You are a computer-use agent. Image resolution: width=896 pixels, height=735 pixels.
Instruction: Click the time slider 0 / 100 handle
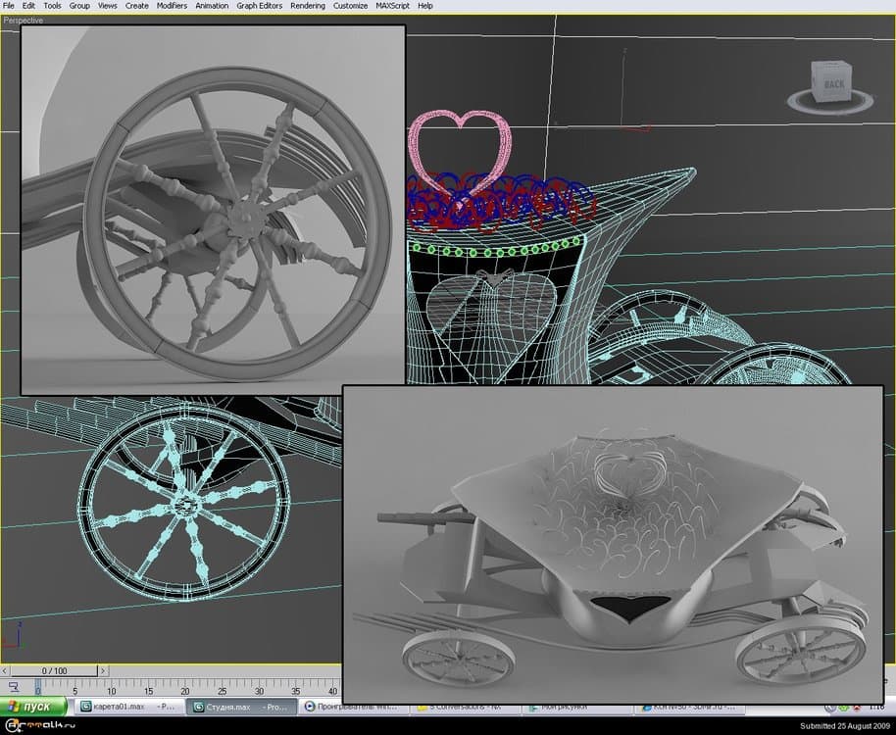(54, 671)
